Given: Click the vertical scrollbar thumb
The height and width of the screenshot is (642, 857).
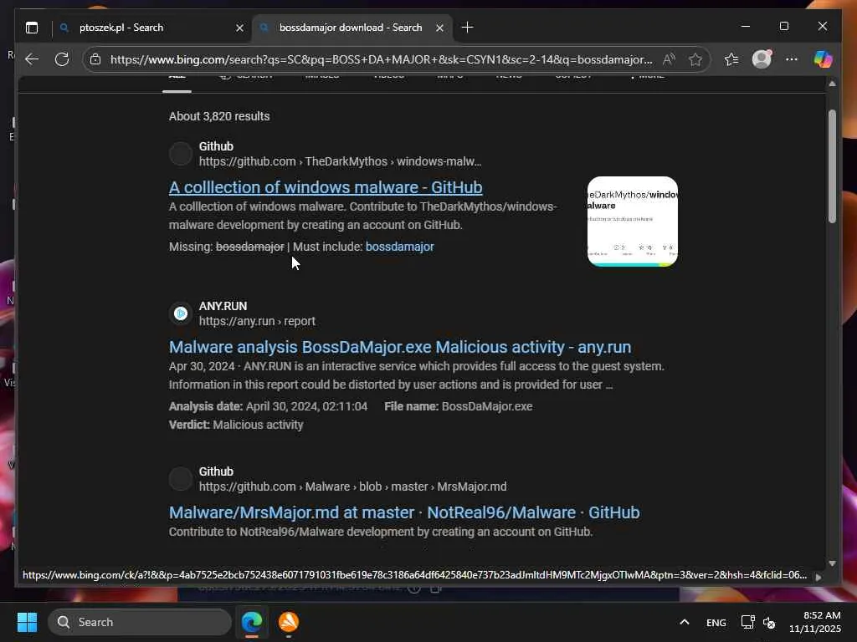Looking at the screenshot, I should point(832,166).
